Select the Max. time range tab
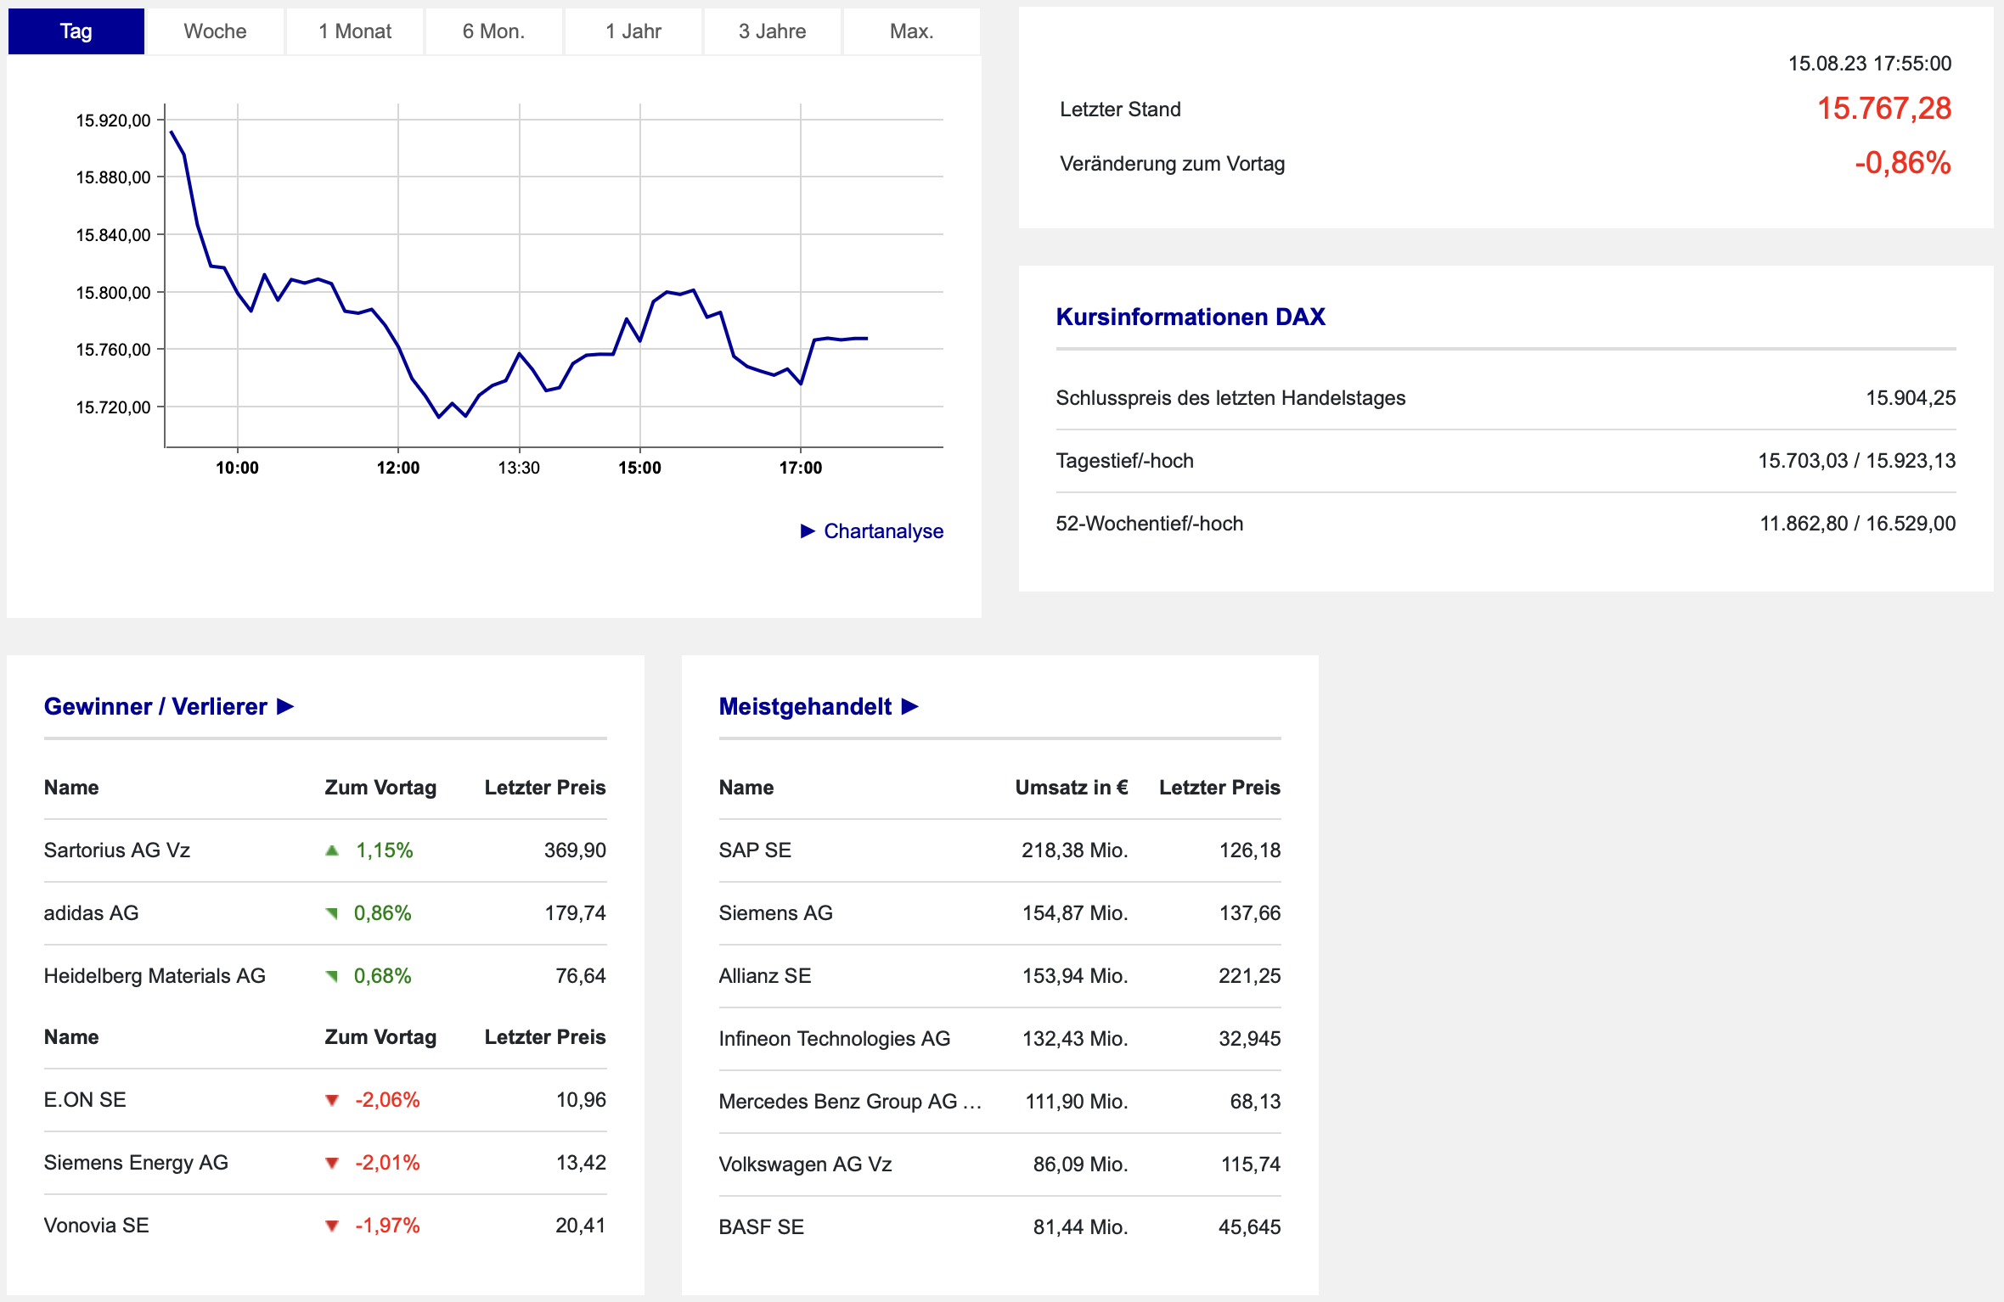This screenshot has width=2004, height=1302. pyautogui.click(x=911, y=31)
